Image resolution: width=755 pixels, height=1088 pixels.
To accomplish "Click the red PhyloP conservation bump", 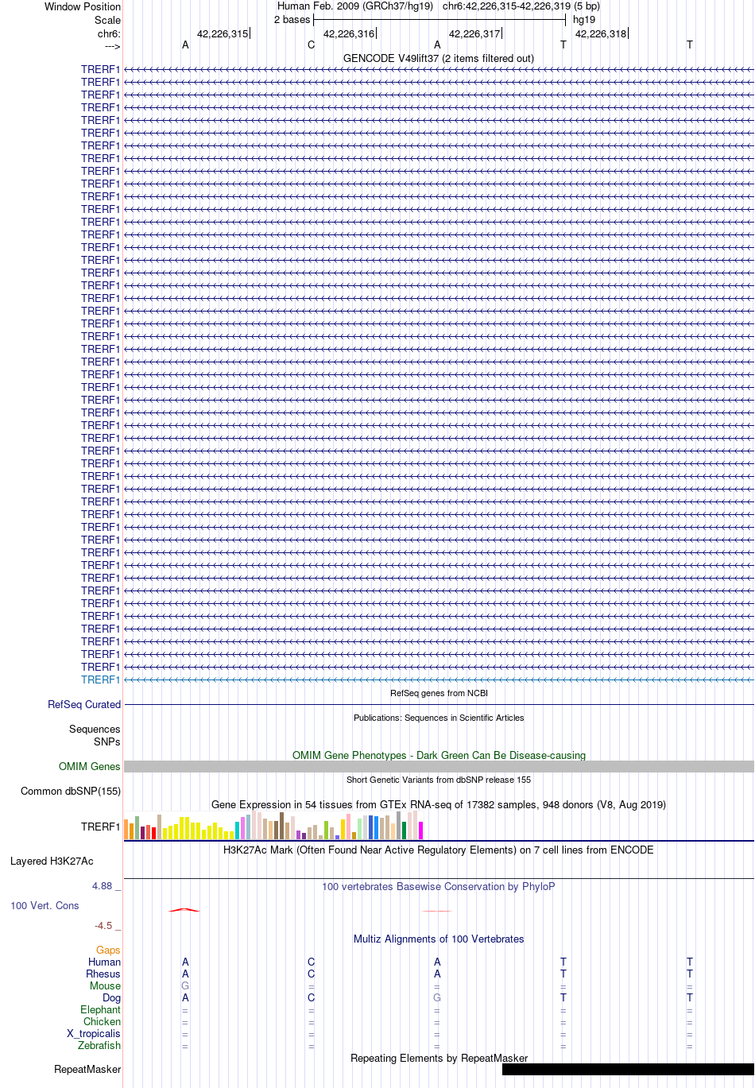I will [184, 910].
